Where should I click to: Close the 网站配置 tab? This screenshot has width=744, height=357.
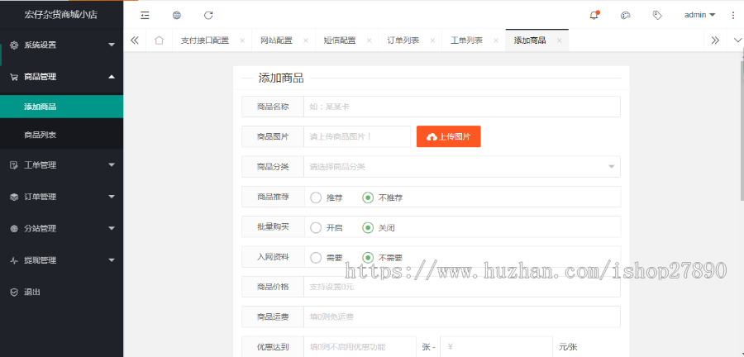306,40
